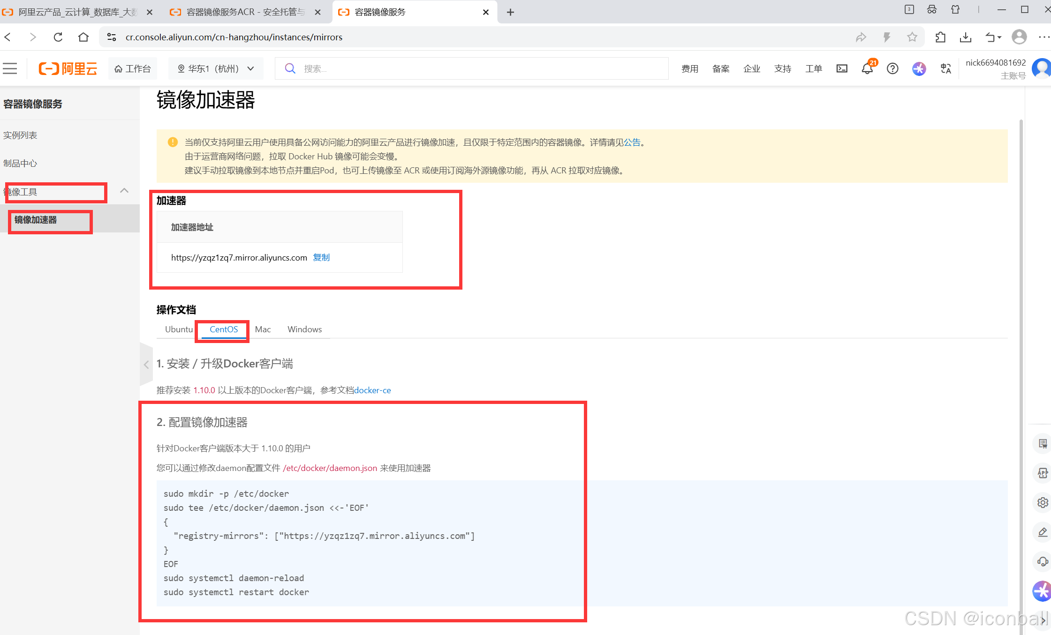The height and width of the screenshot is (635, 1051).
Task: Click the 工作台 workbench button
Action: (x=133, y=68)
